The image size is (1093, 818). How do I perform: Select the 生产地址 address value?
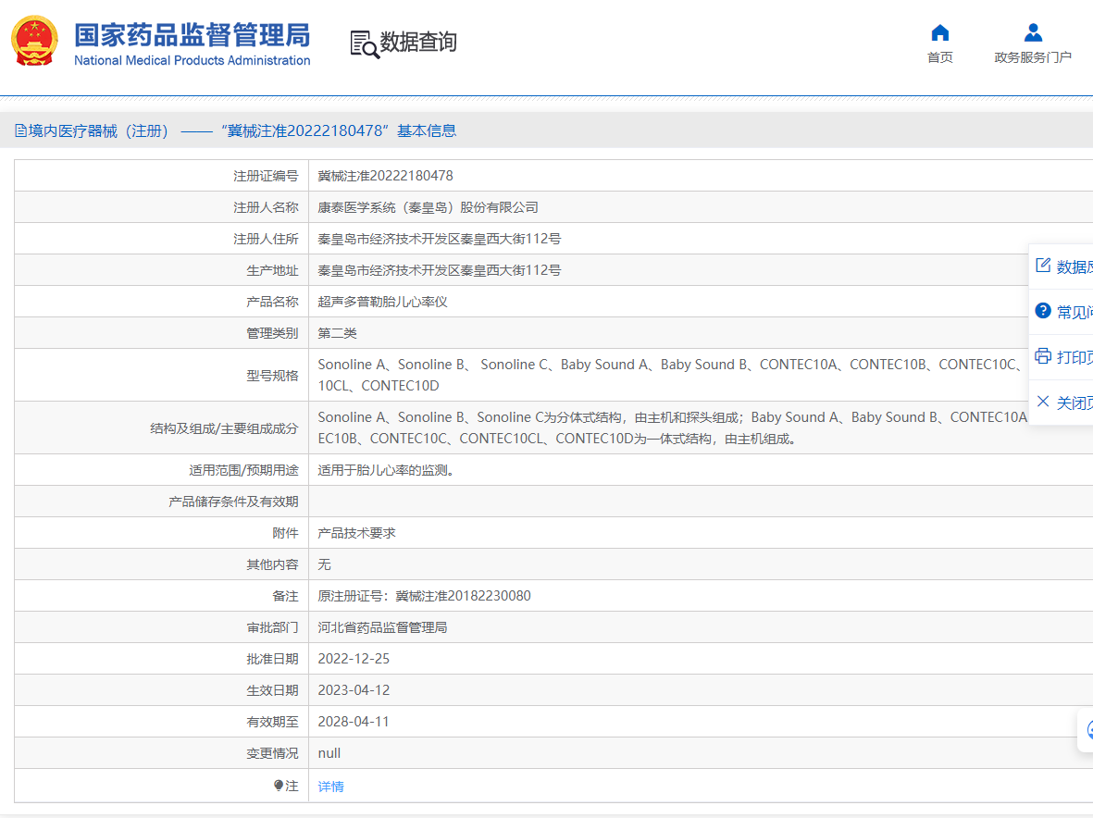click(x=440, y=269)
